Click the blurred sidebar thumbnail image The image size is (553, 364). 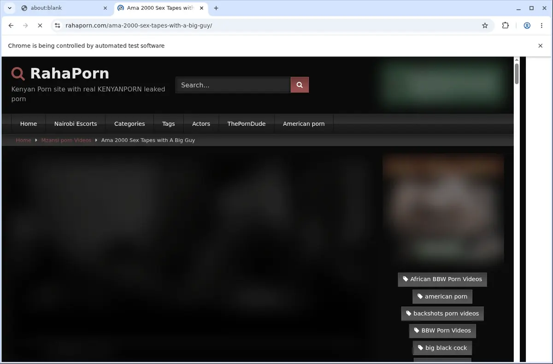pyautogui.click(x=443, y=209)
